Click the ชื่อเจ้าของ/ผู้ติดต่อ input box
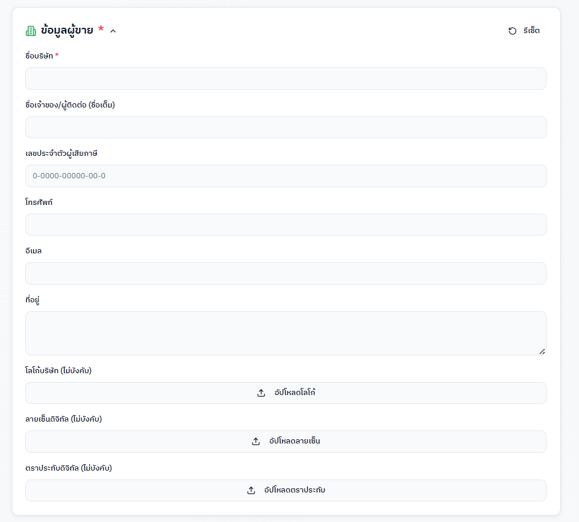The image size is (579, 522). point(286,127)
